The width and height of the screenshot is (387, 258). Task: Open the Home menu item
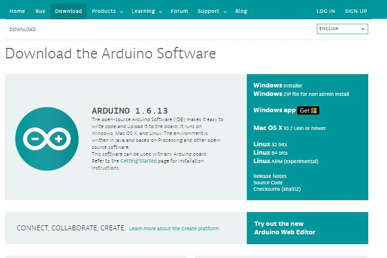tap(17, 11)
